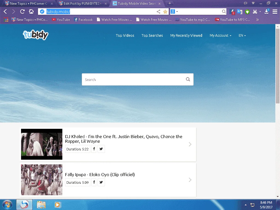
Task: Open the second Watch Free Movies bookmark
Action: [x=154, y=20]
